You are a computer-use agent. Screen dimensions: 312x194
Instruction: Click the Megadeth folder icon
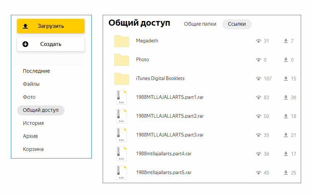[x=122, y=41]
